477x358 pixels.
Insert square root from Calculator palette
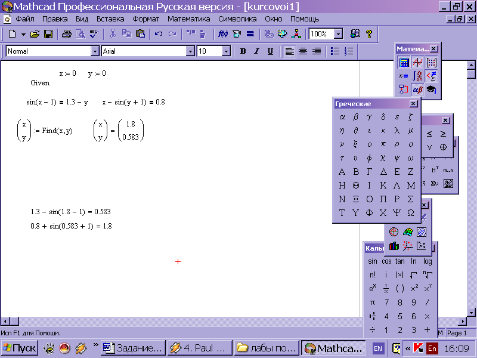(413, 275)
